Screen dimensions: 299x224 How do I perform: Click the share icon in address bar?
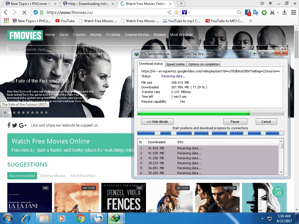point(169,12)
